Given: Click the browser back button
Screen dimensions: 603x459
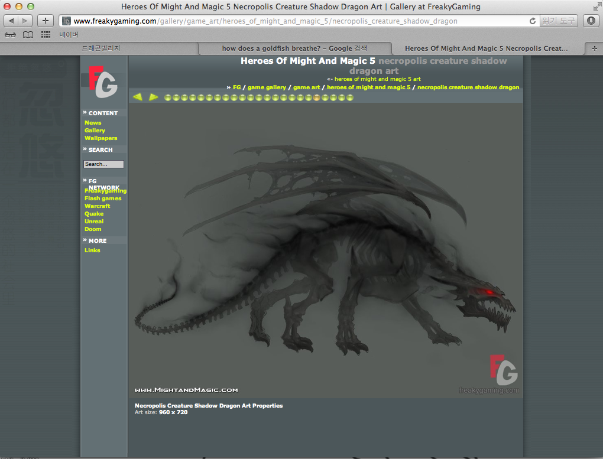Looking at the screenshot, I should (x=12, y=21).
